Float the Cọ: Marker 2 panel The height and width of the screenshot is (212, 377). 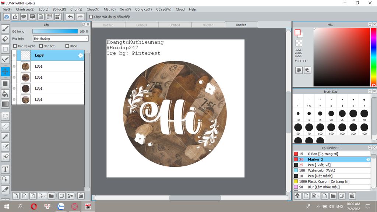click(x=370, y=148)
